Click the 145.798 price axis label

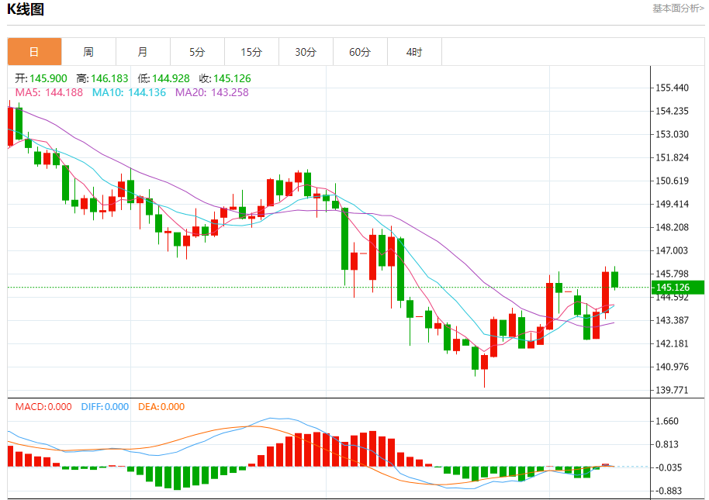coord(673,274)
